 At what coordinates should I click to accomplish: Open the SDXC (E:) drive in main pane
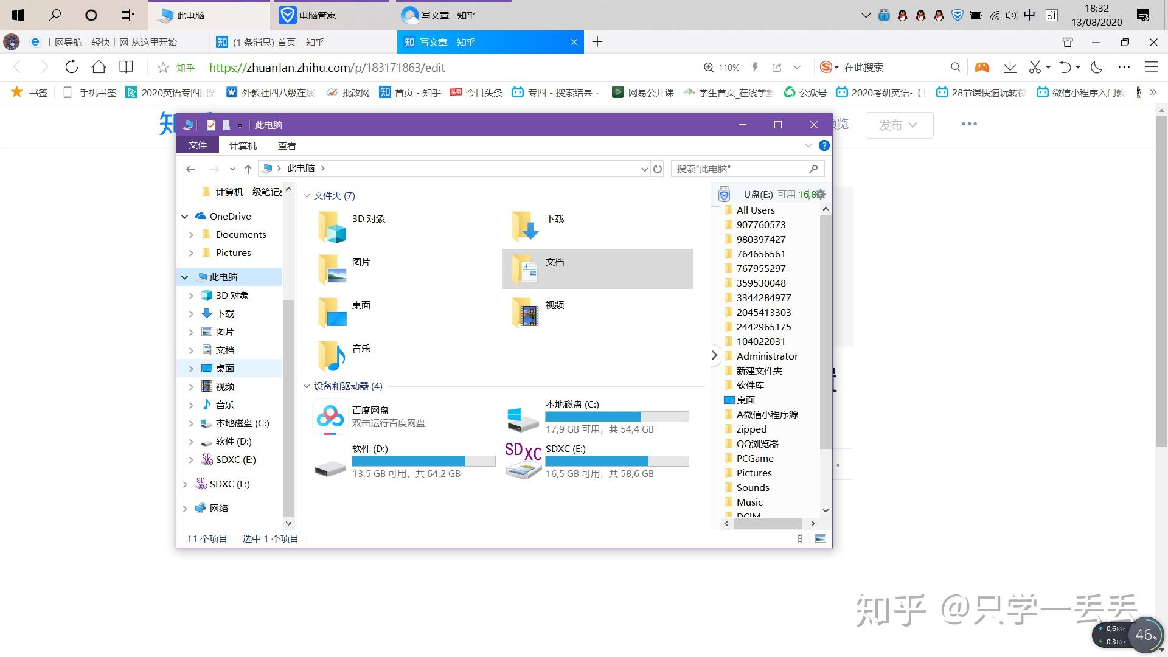[599, 461]
